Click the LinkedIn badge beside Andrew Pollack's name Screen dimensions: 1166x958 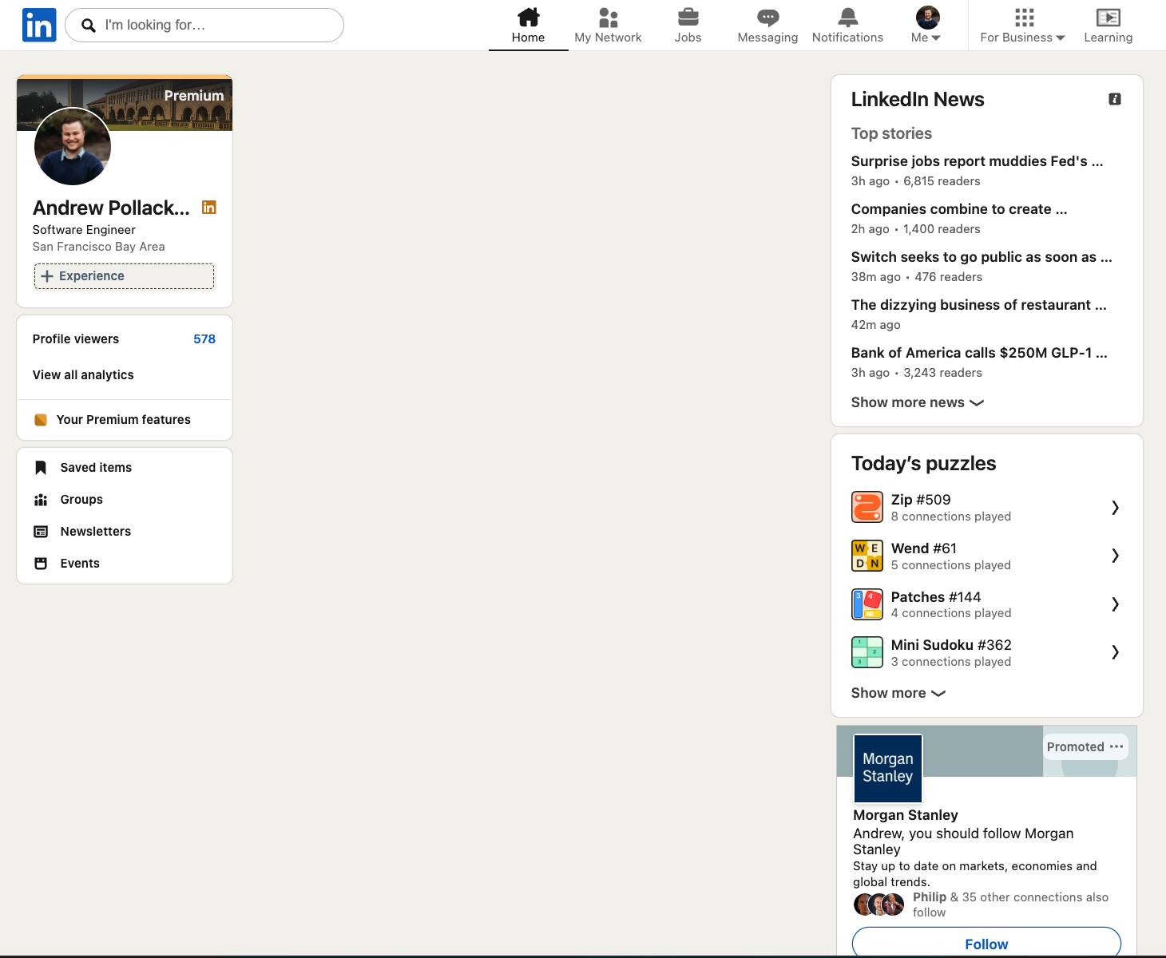point(209,208)
